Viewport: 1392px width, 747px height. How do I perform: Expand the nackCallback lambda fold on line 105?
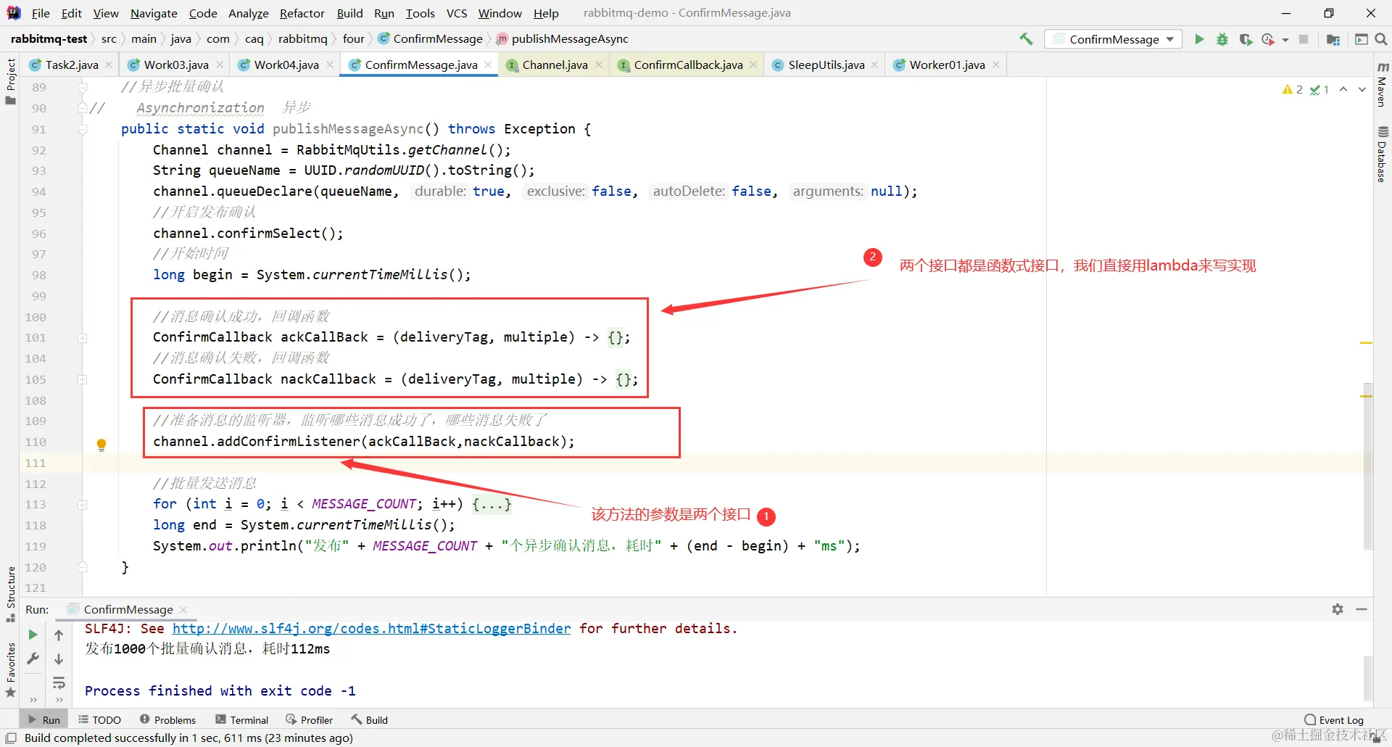coord(83,380)
